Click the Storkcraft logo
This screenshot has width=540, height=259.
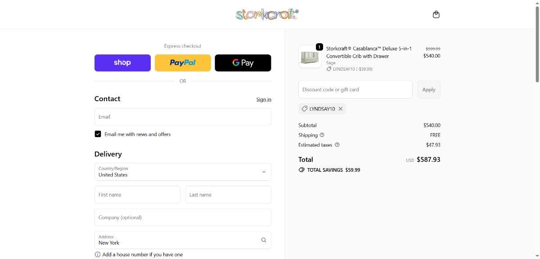pos(267,14)
